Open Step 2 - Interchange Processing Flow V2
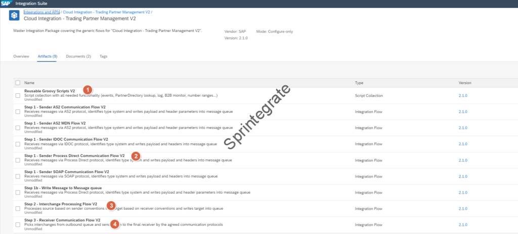Viewport: 518px width, 234px height. [x=61, y=204]
